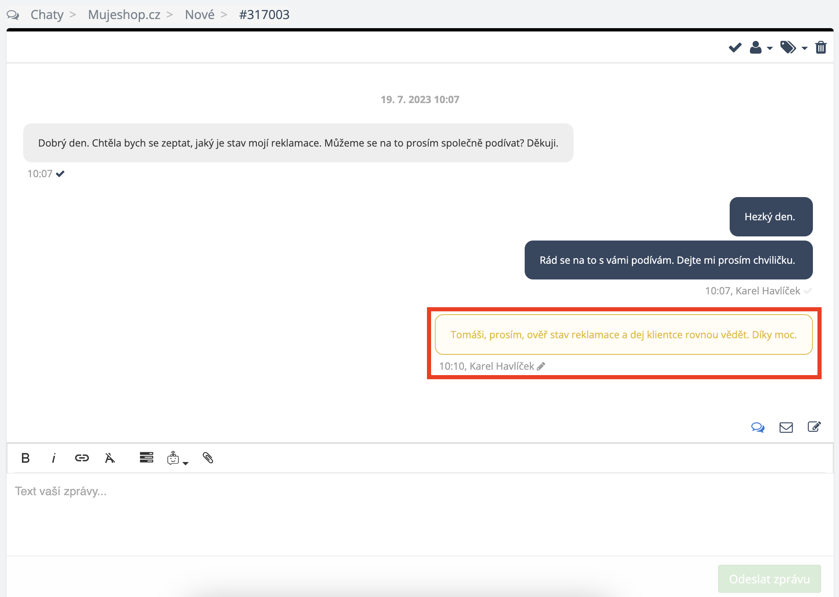
Task: Mark chat as resolved with checkmark icon
Action: pyautogui.click(x=735, y=48)
